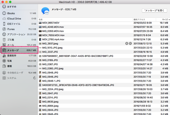Click the メール 195.4 MB size label

[32, 45]
